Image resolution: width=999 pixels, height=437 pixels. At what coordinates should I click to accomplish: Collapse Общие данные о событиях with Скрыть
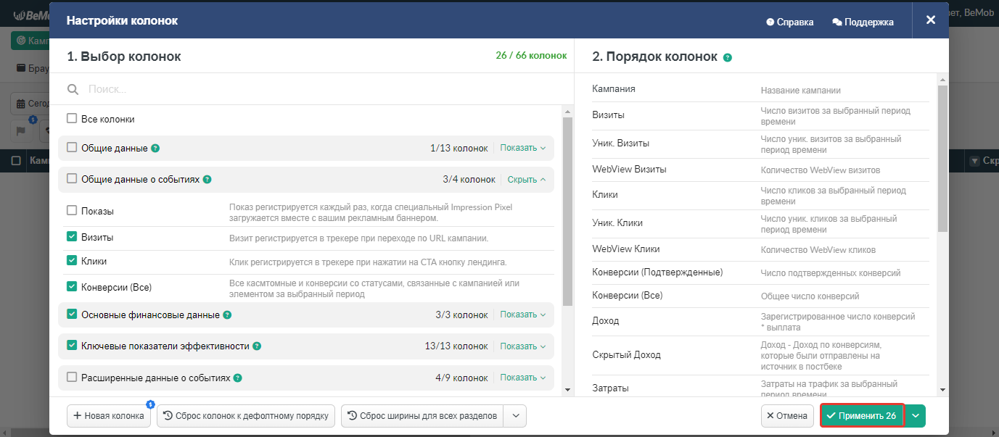point(527,179)
